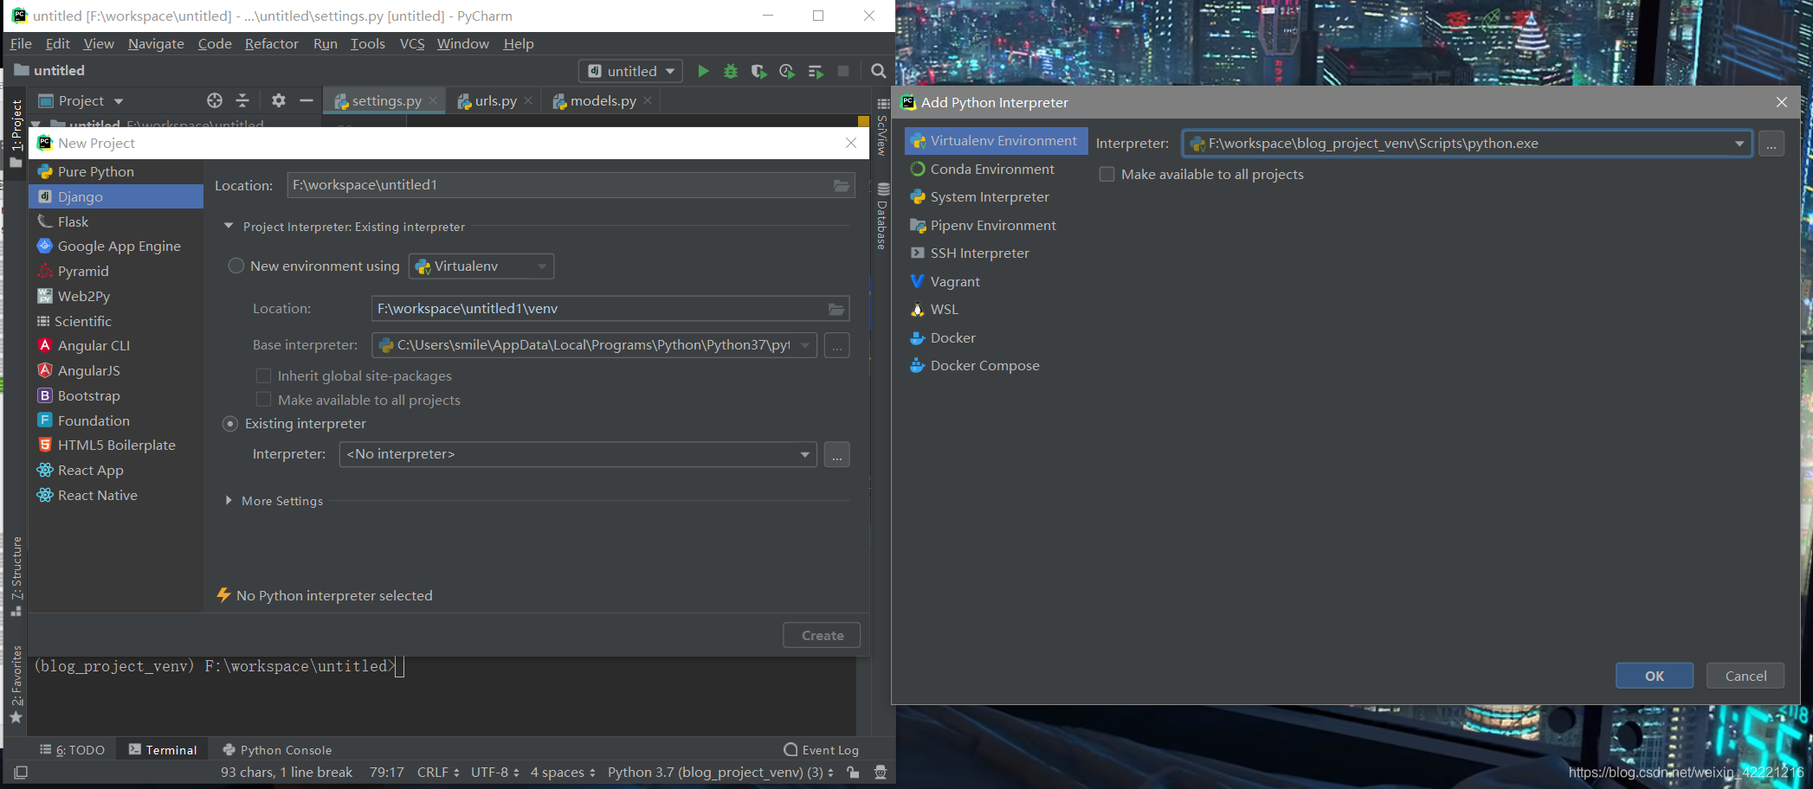
Task: Open the Virtualenv environment type dropdown
Action: click(481, 266)
